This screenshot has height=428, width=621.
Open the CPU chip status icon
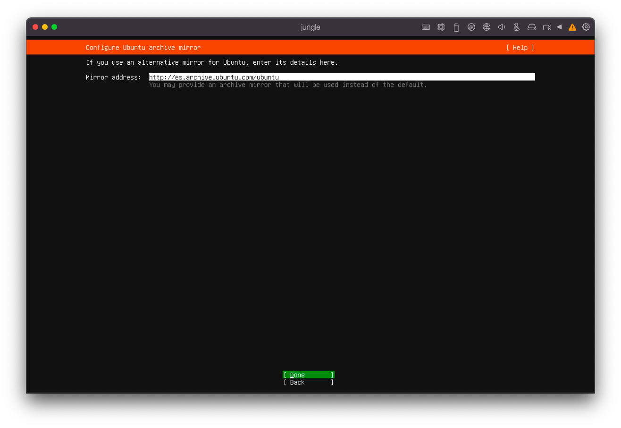coord(441,27)
